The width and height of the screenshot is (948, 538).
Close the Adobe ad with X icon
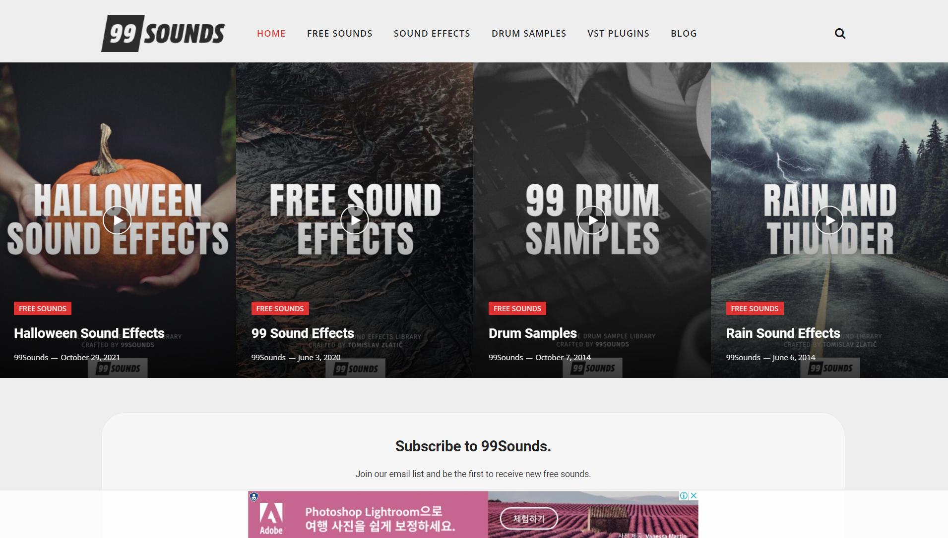[694, 495]
